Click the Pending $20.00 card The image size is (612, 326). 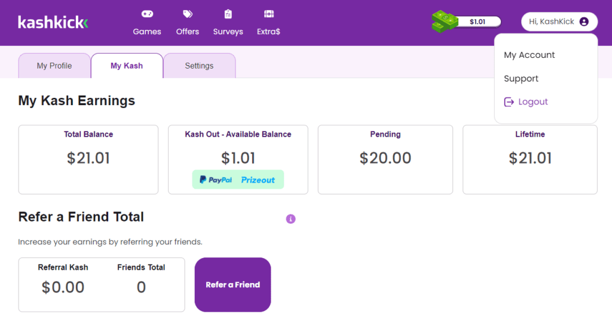(x=385, y=159)
